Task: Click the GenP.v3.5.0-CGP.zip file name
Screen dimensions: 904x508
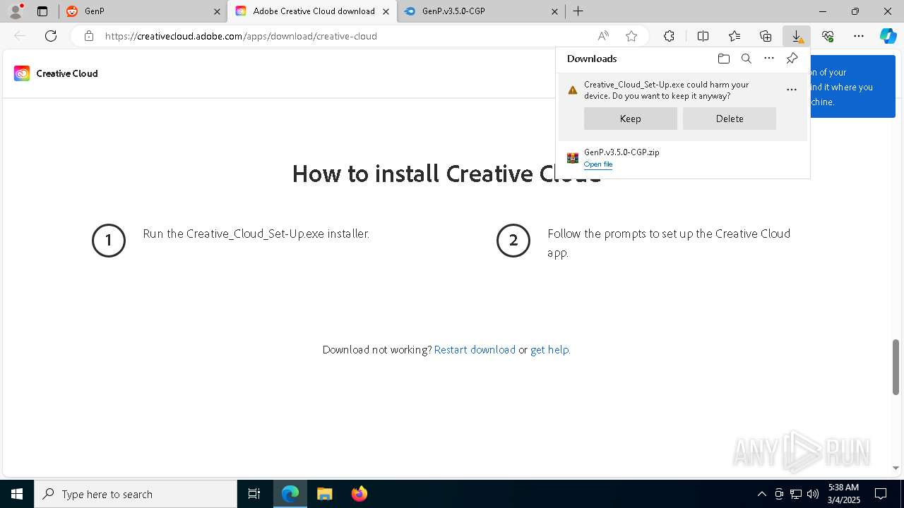Action: 621,152
